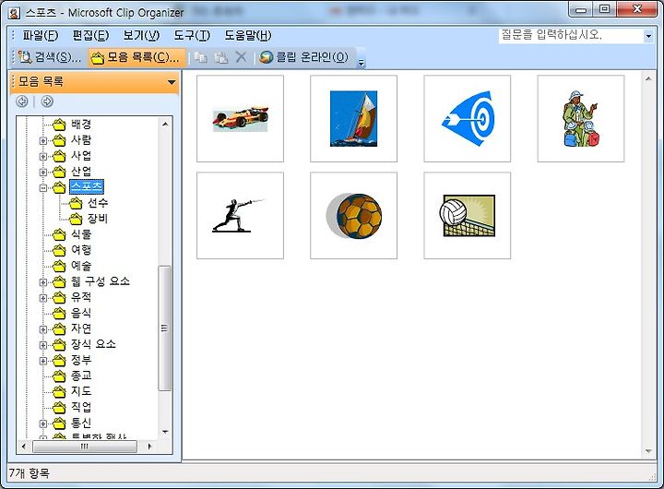This screenshot has height=489, width=664.
Task: Click the 질문을 입력하십시오 help input box
Action: click(571, 36)
